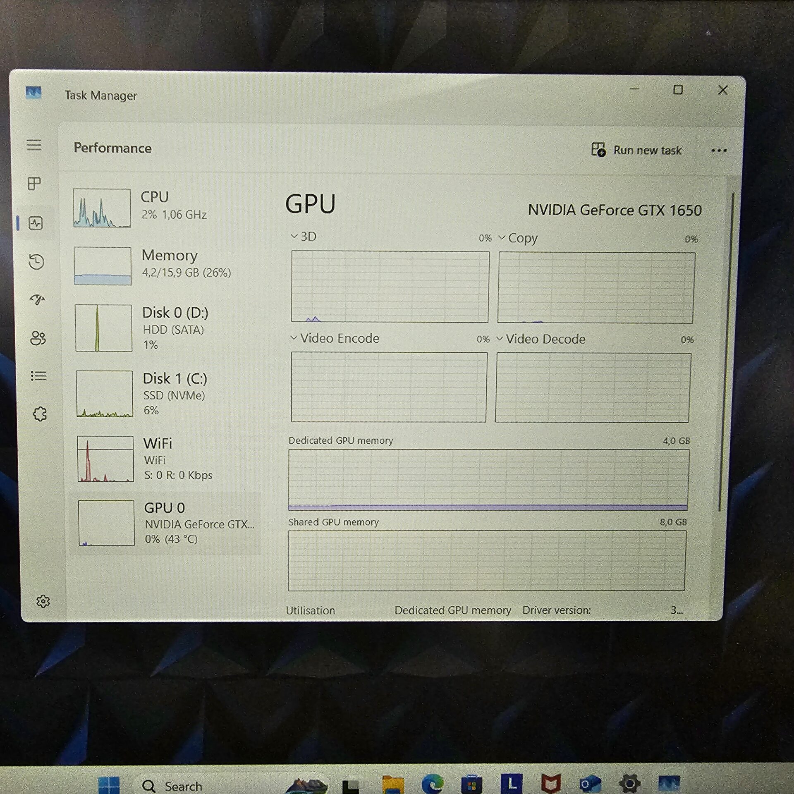Open the Services puzzle icon
This screenshot has height=794, width=794.
pyautogui.click(x=40, y=414)
